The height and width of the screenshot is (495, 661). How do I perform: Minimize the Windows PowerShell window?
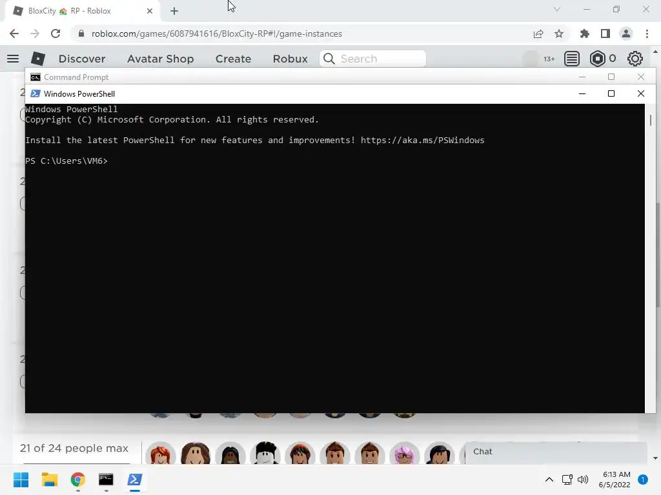(582, 93)
